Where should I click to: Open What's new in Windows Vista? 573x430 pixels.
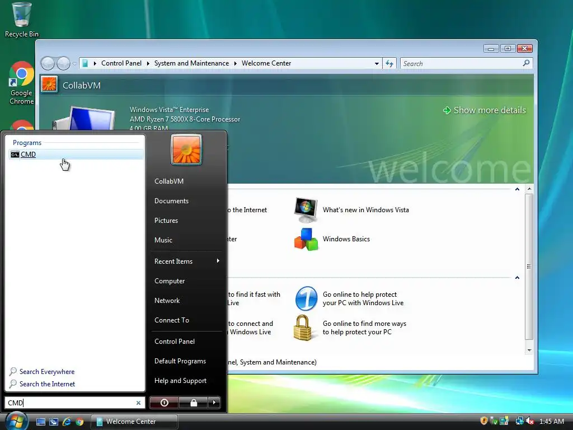351,210
